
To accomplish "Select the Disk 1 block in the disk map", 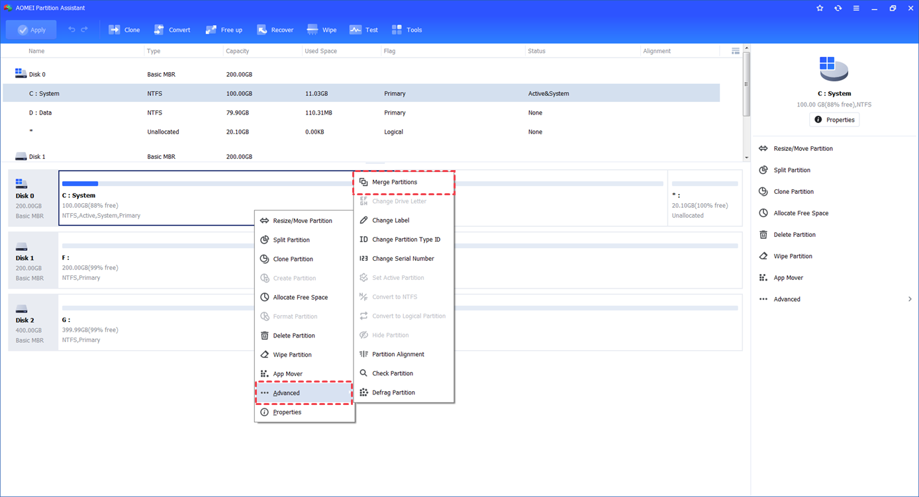I will pos(33,260).
